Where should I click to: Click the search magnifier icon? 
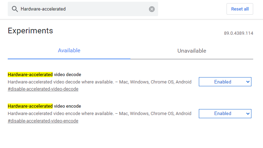pos(15,9)
